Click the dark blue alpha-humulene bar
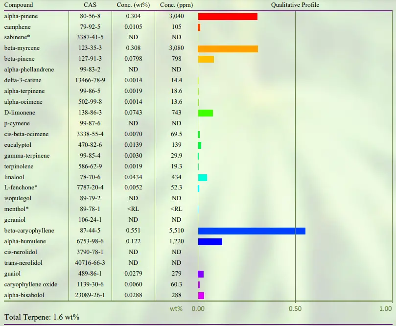This screenshot has height=326, width=396. click(x=210, y=242)
